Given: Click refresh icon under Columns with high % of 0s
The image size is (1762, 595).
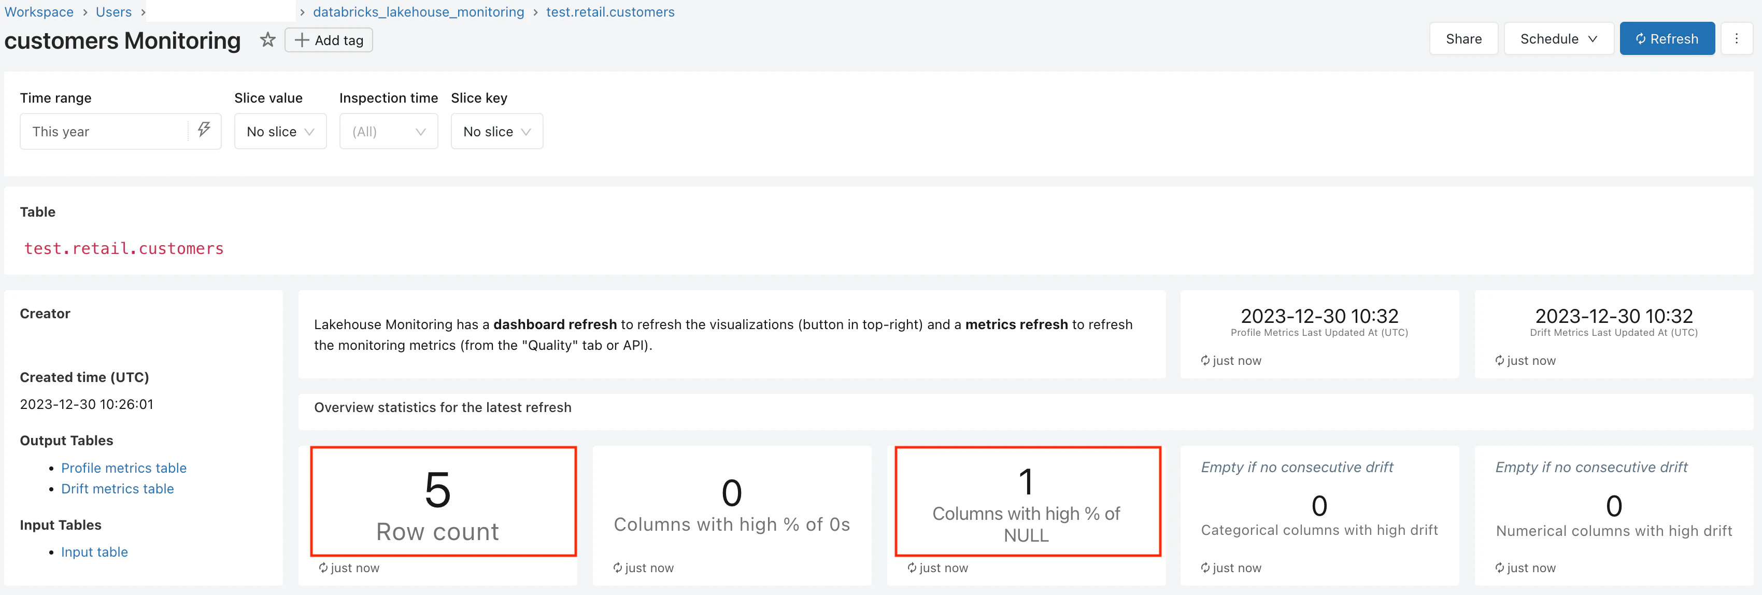Looking at the screenshot, I should point(618,568).
